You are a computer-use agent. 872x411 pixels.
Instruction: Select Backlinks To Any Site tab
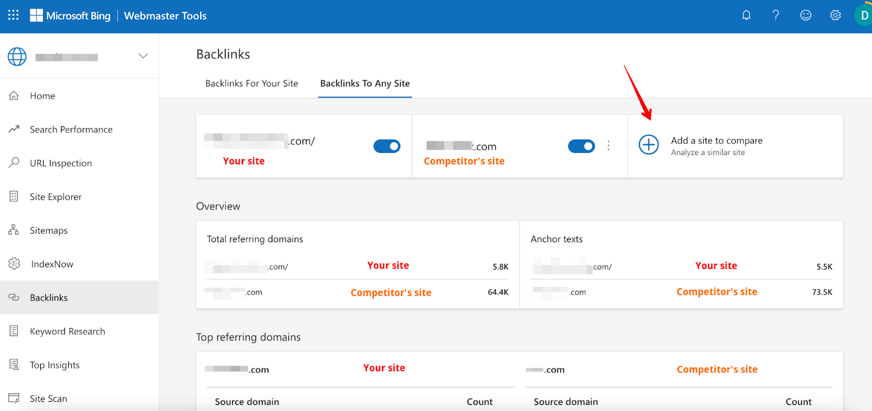(365, 83)
